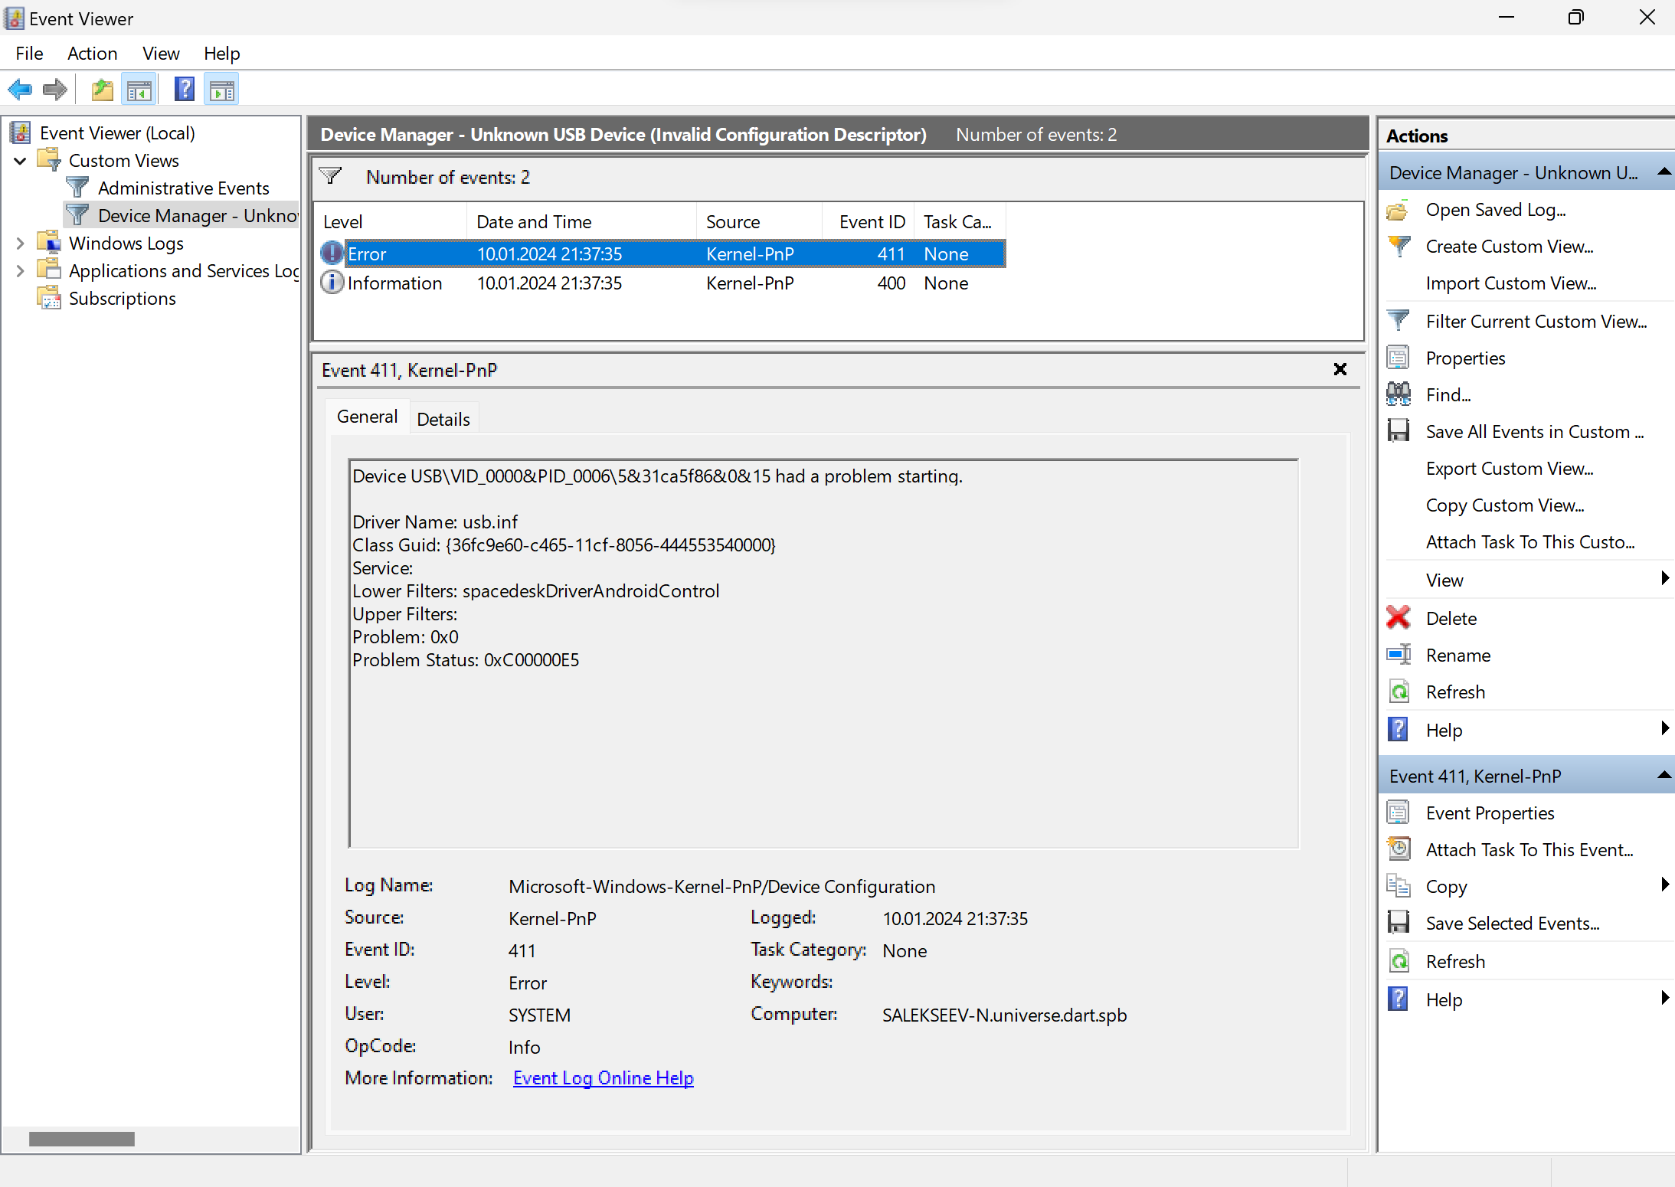Collapse the Event 411 actions section
Image resolution: width=1675 pixels, height=1187 pixels.
tap(1664, 776)
